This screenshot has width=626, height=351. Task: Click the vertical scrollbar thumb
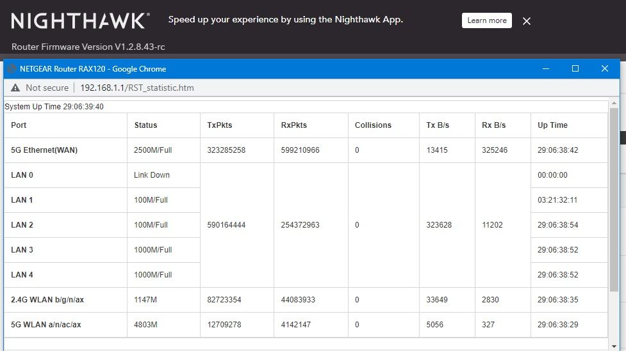coord(614,198)
